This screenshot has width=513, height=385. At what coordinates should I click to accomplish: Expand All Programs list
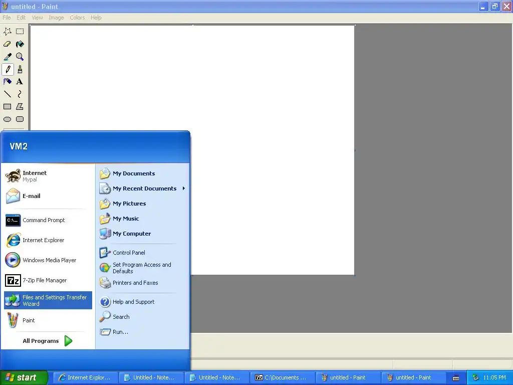pos(48,341)
